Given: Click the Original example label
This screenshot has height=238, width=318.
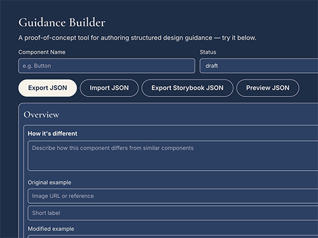Looking at the screenshot, I should coord(50,182).
